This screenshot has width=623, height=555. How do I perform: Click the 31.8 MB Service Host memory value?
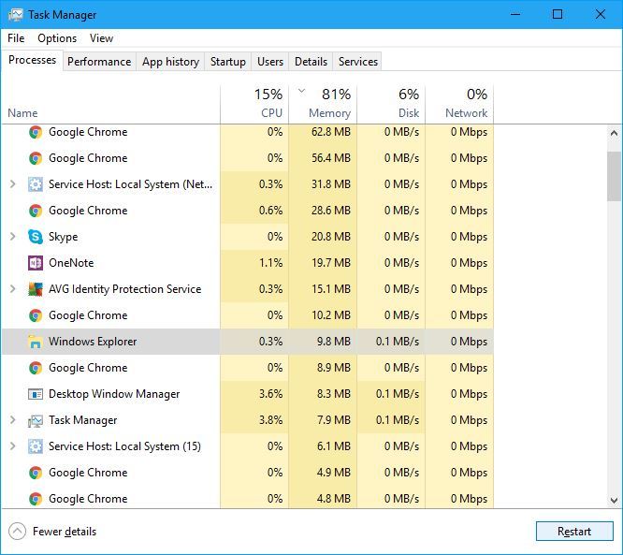pyautogui.click(x=331, y=184)
